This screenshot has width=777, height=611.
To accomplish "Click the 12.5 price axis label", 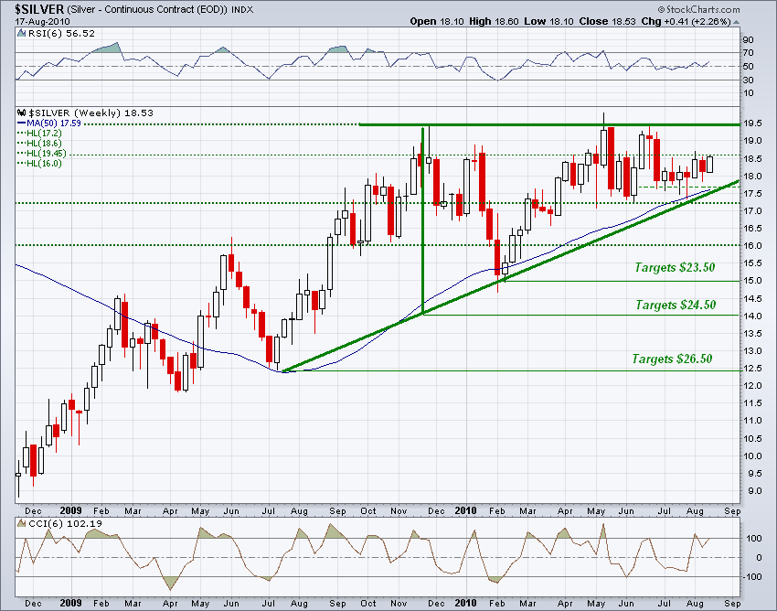I will point(752,369).
